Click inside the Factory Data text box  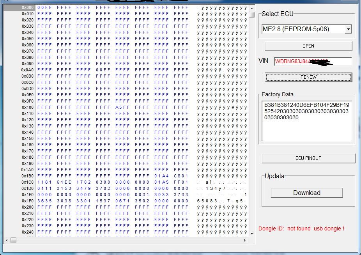click(x=306, y=121)
